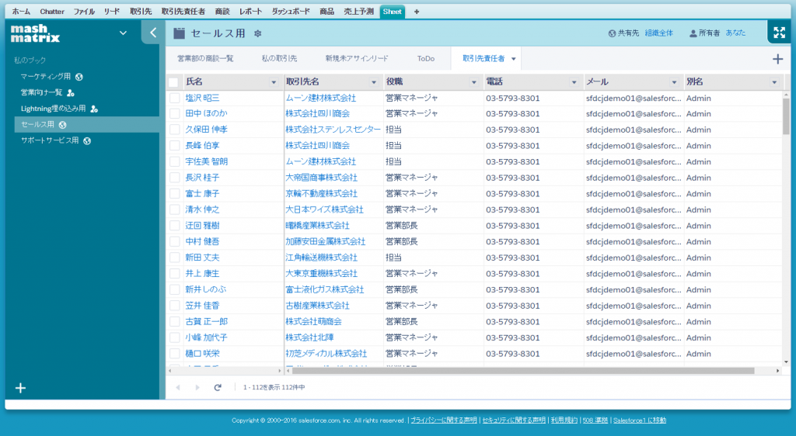Click the horizontal scrollbar thumb of the grid

tap(523, 371)
